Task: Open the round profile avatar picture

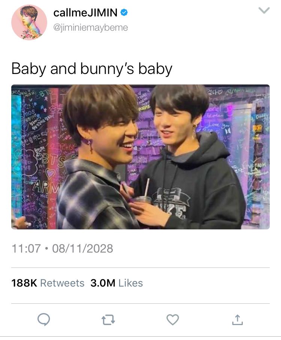Action: click(29, 22)
